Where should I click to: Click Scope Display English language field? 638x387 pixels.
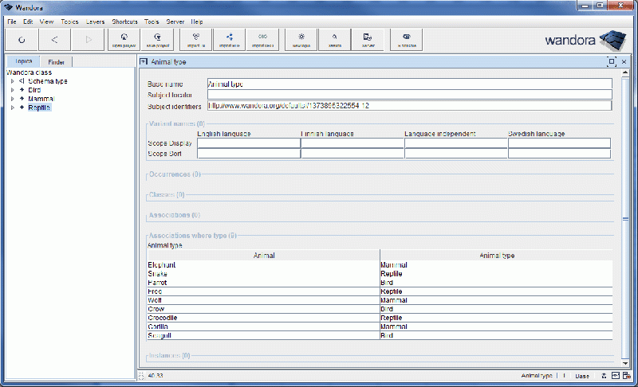point(249,143)
